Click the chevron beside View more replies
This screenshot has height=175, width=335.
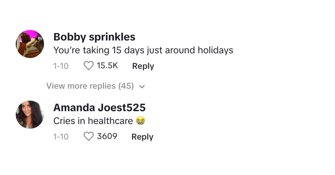[x=142, y=86]
